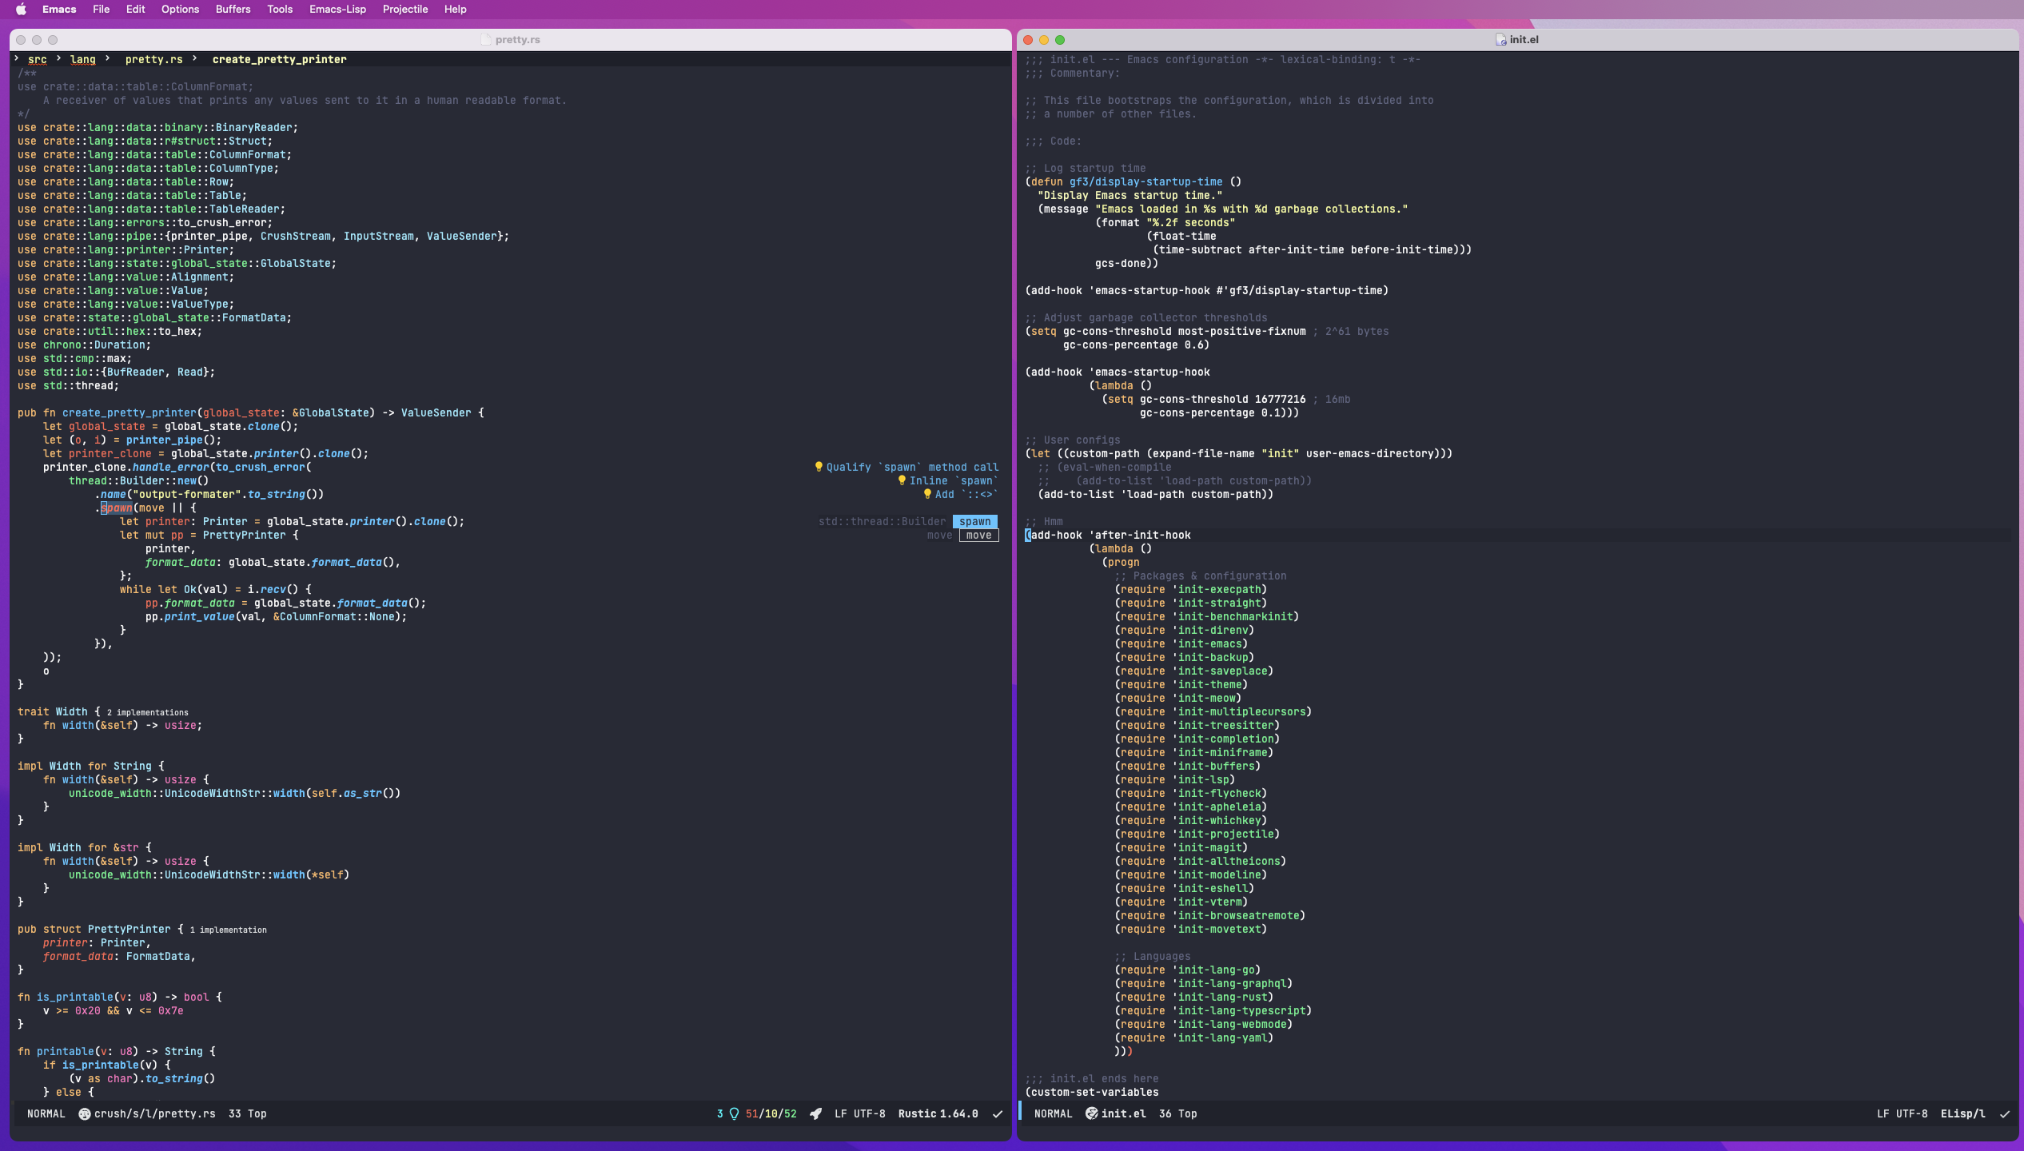Click the 'ELisp/l' major mode label
This screenshot has height=1151, width=2024.
click(1962, 1113)
